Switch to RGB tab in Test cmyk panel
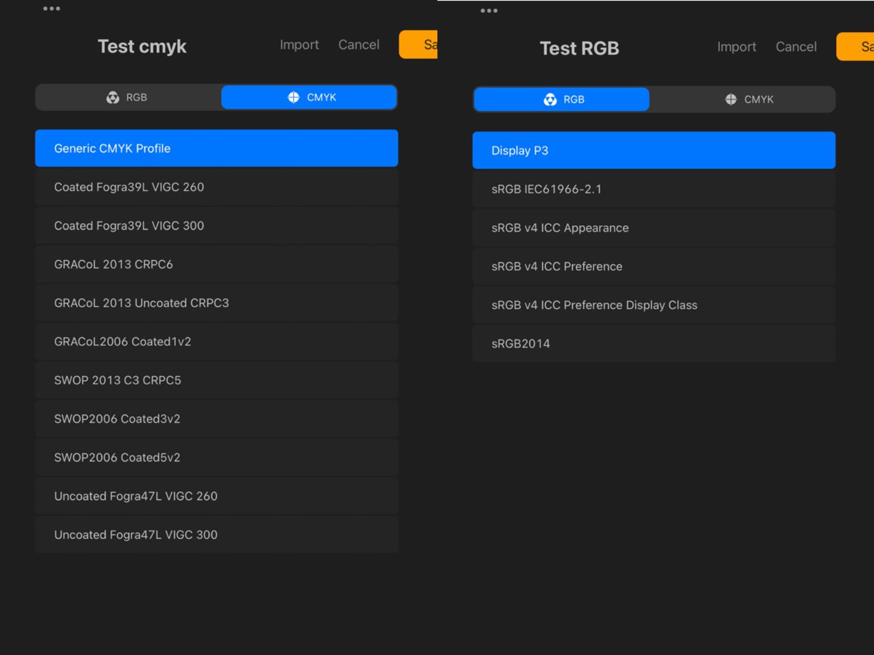 point(128,97)
